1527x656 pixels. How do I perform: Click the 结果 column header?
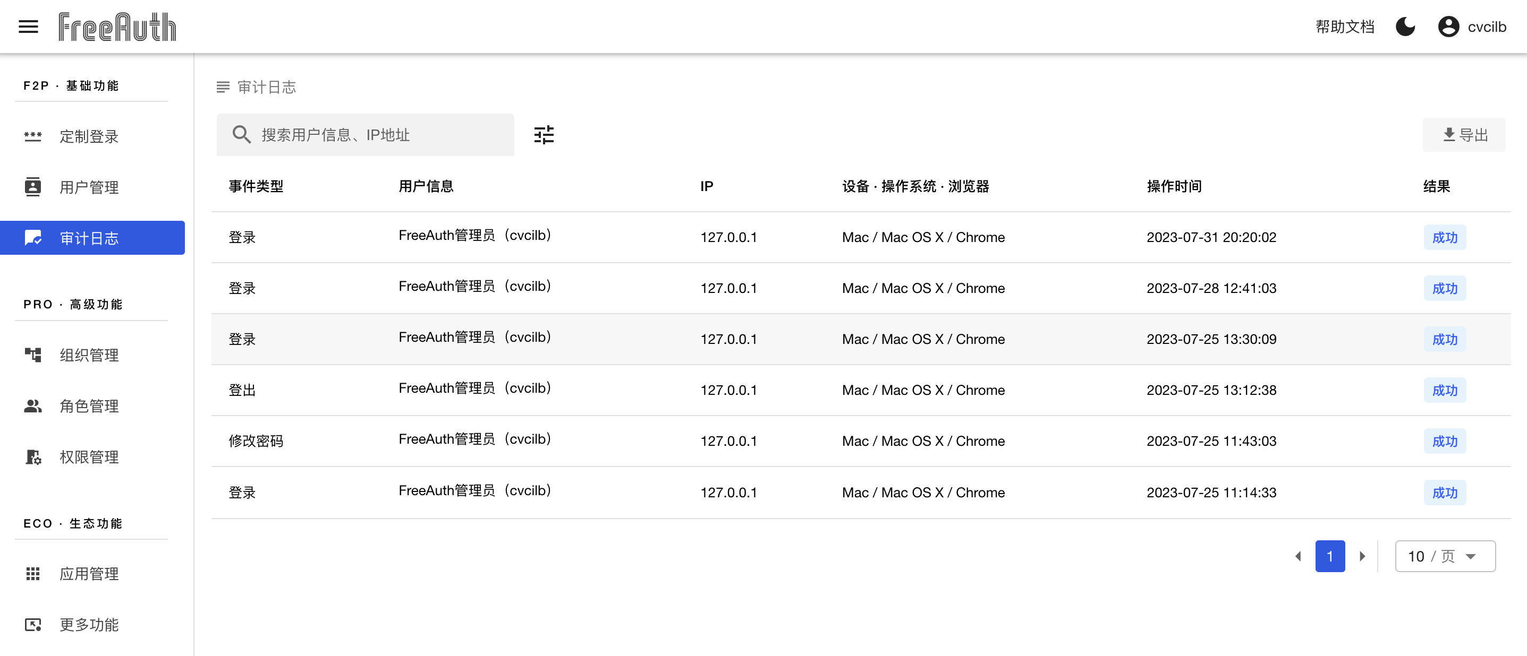click(x=1436, y=186)
